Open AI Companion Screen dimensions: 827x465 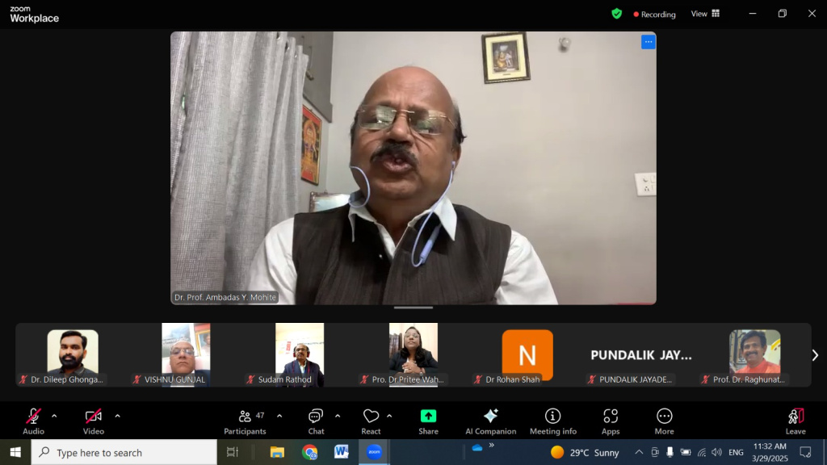[490, 421]
